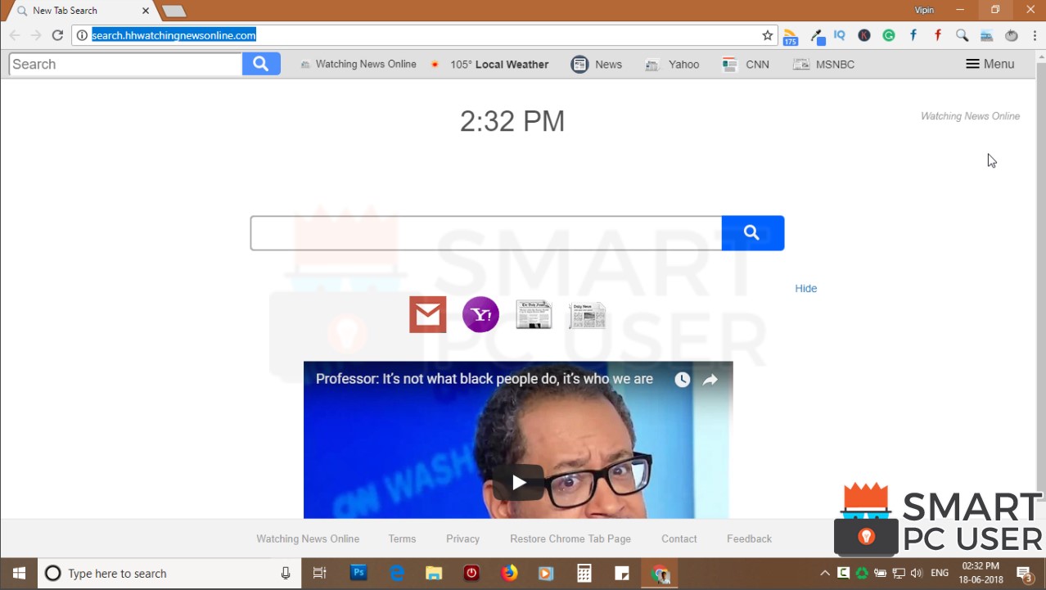Click the Hide link
The height and width of the screenshot is (590, 1046).
coord(806,288)
